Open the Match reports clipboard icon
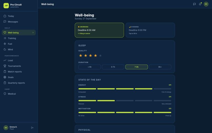The image size is (212, 133). tap(5, 72)
